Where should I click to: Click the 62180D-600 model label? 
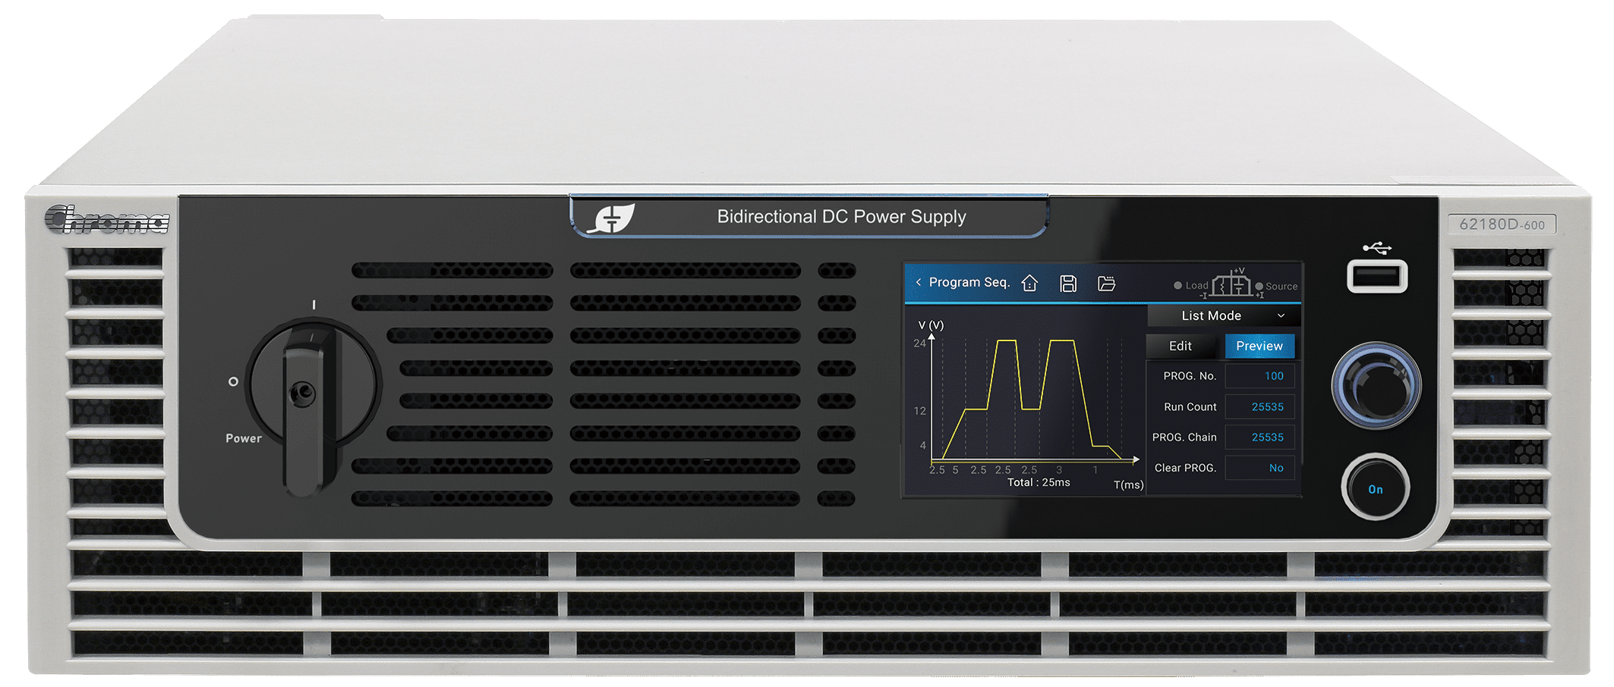point(1502,224)
